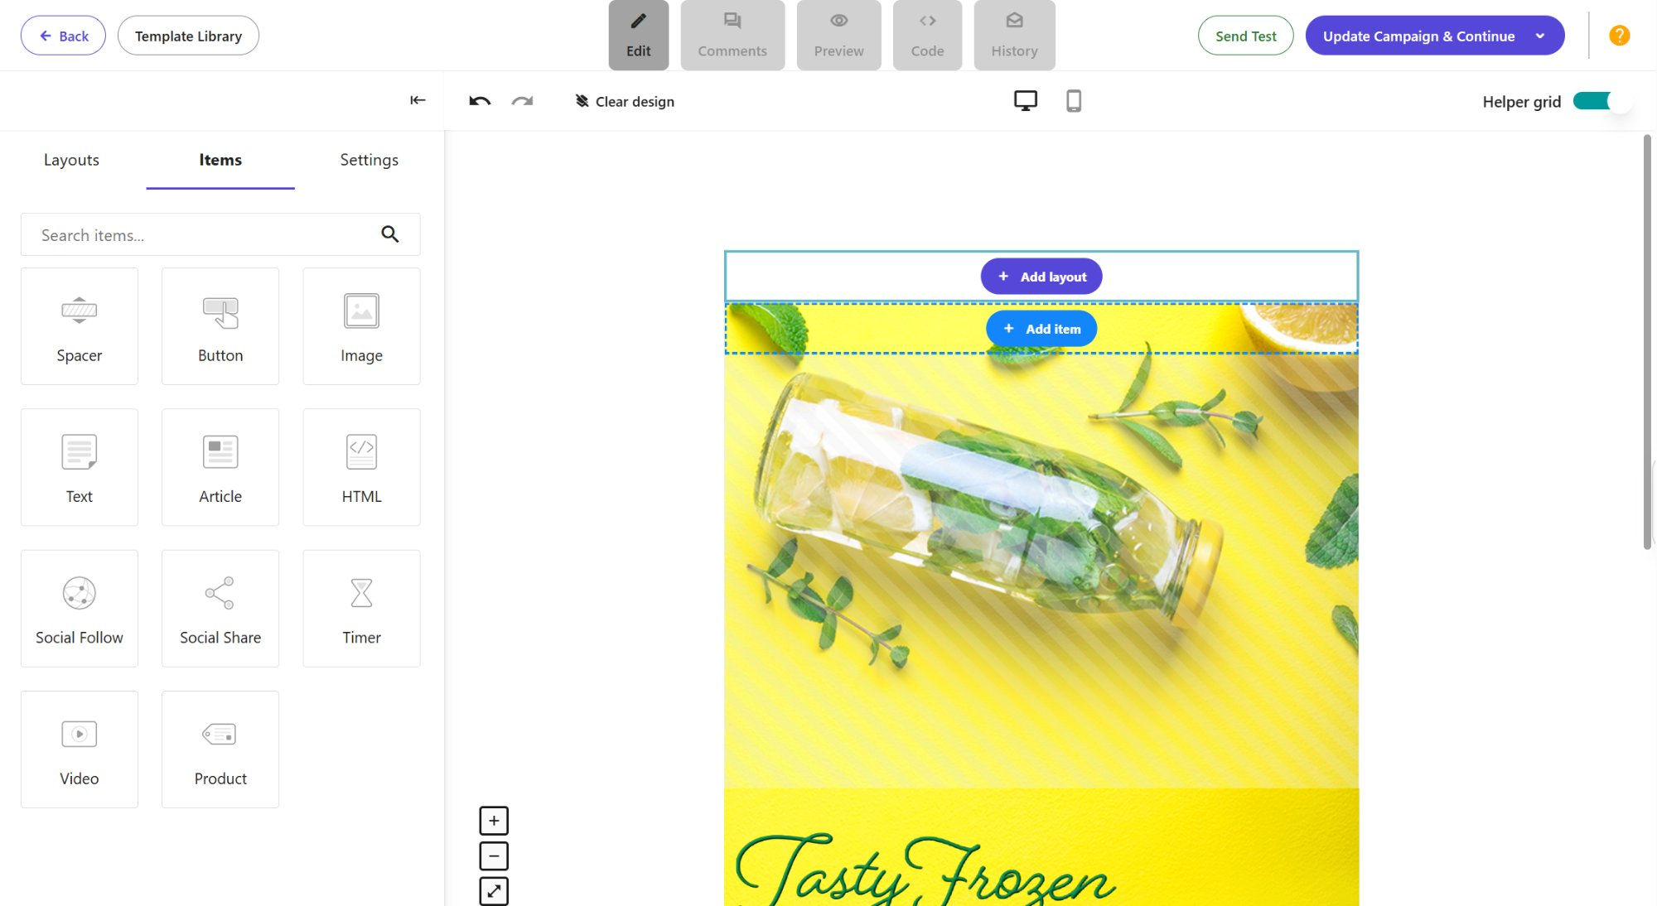Zoom out of the canvas

pos(494,855)
